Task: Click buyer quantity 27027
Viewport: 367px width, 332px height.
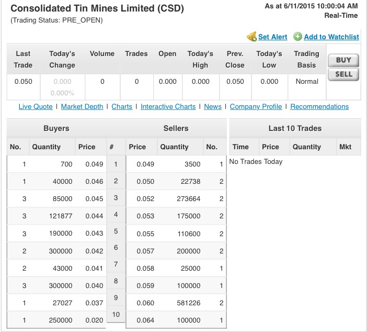Action: click(62, 303)
